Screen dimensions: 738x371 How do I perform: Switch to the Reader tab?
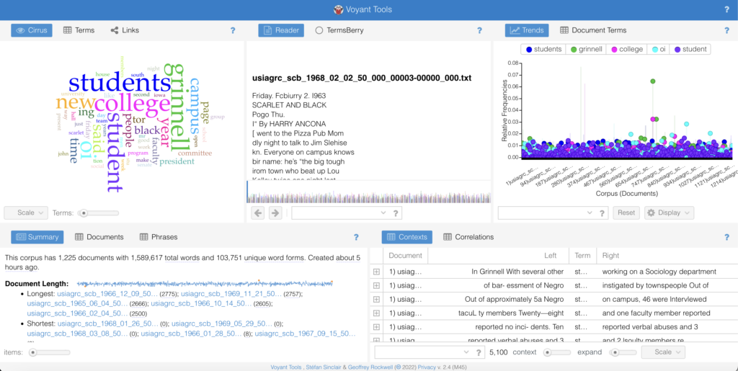click(281, 30)
